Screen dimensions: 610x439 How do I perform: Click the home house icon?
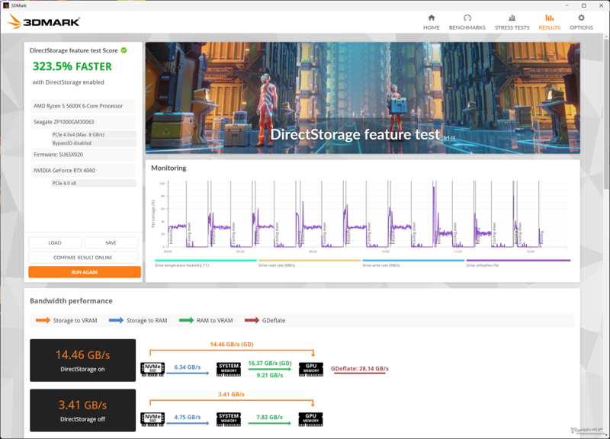point(432,18)
